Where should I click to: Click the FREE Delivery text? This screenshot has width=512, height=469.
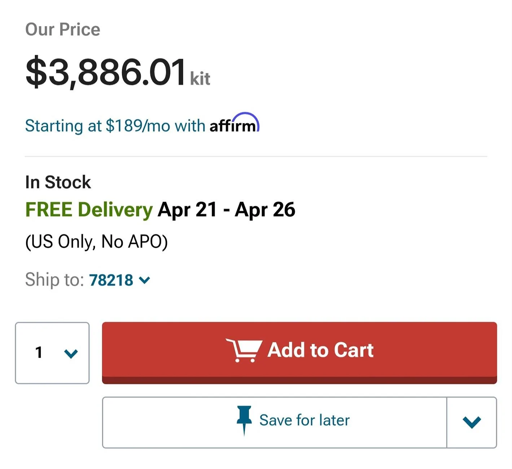89,210
